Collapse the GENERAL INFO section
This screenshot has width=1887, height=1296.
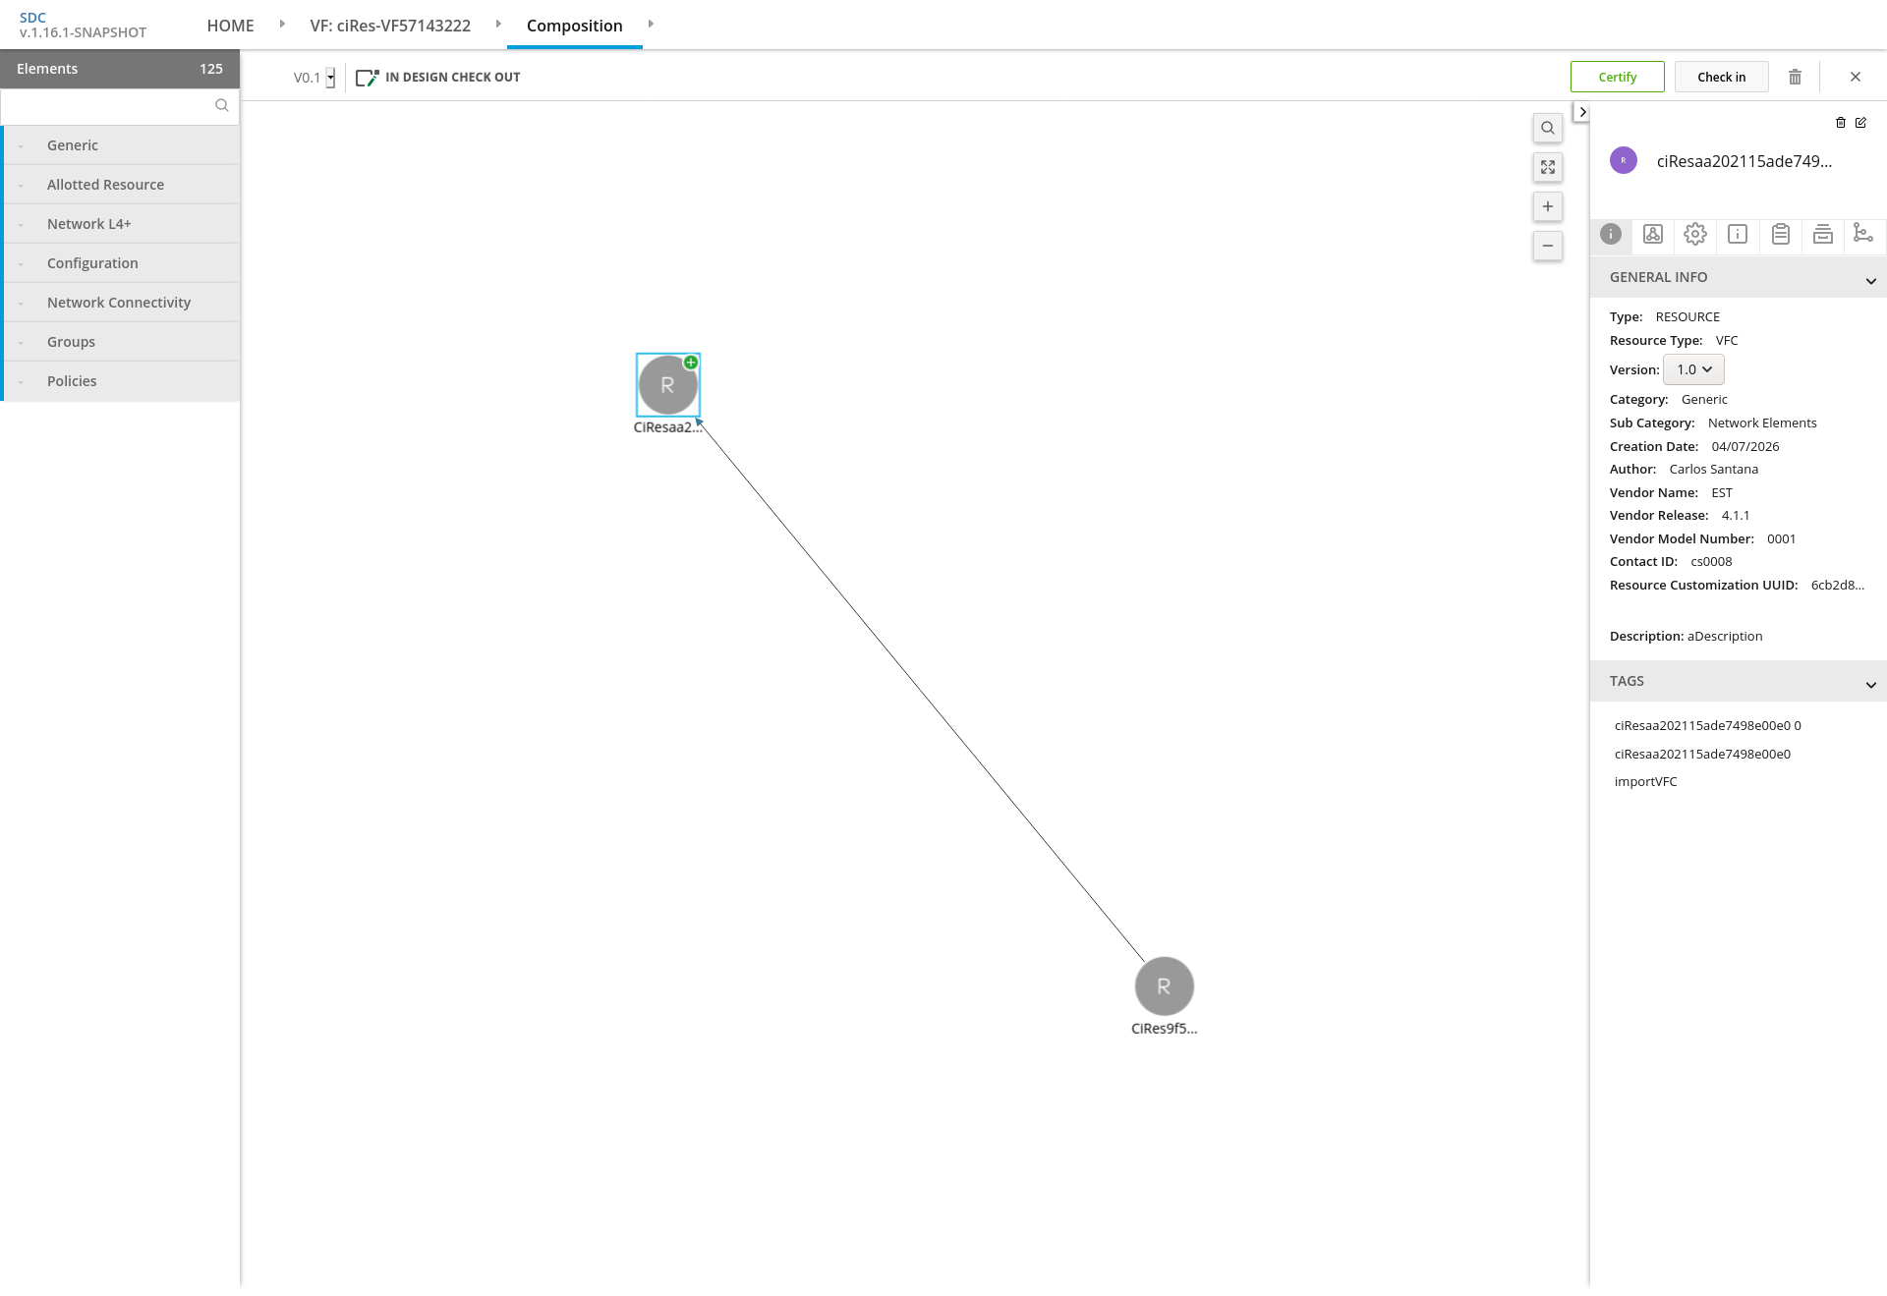coord(1870,281)
